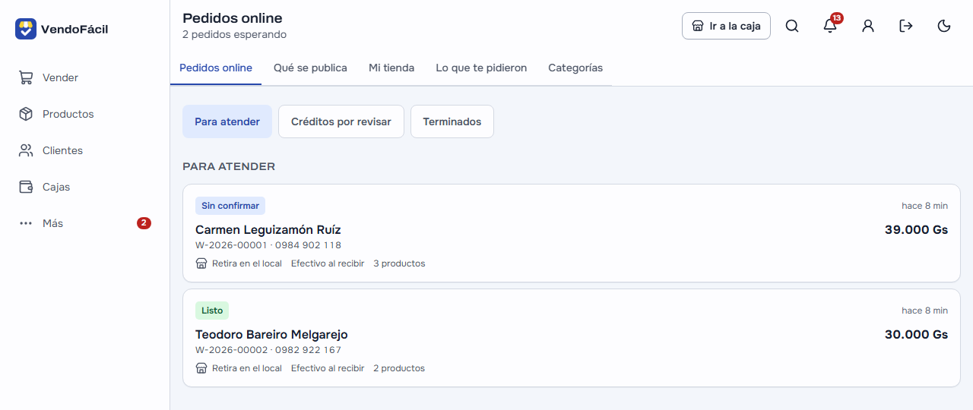
Task: Click the red 2 badge beside Más
Action: tap(144, 223)
